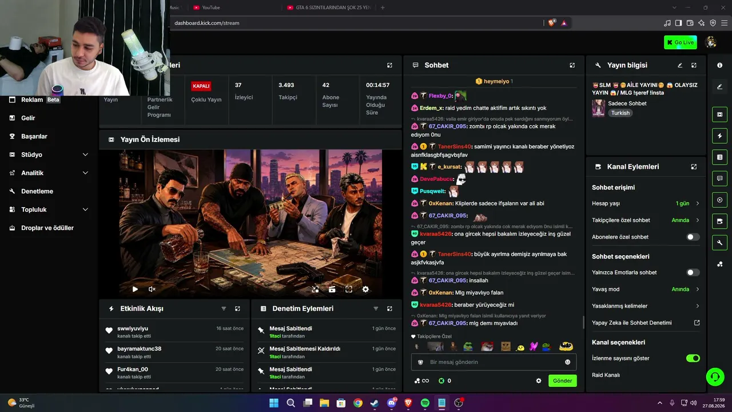Toggle the stream preview panel icon in right sidebar
This screenshot has height=412, width=732.
click(x=719, y=114)
